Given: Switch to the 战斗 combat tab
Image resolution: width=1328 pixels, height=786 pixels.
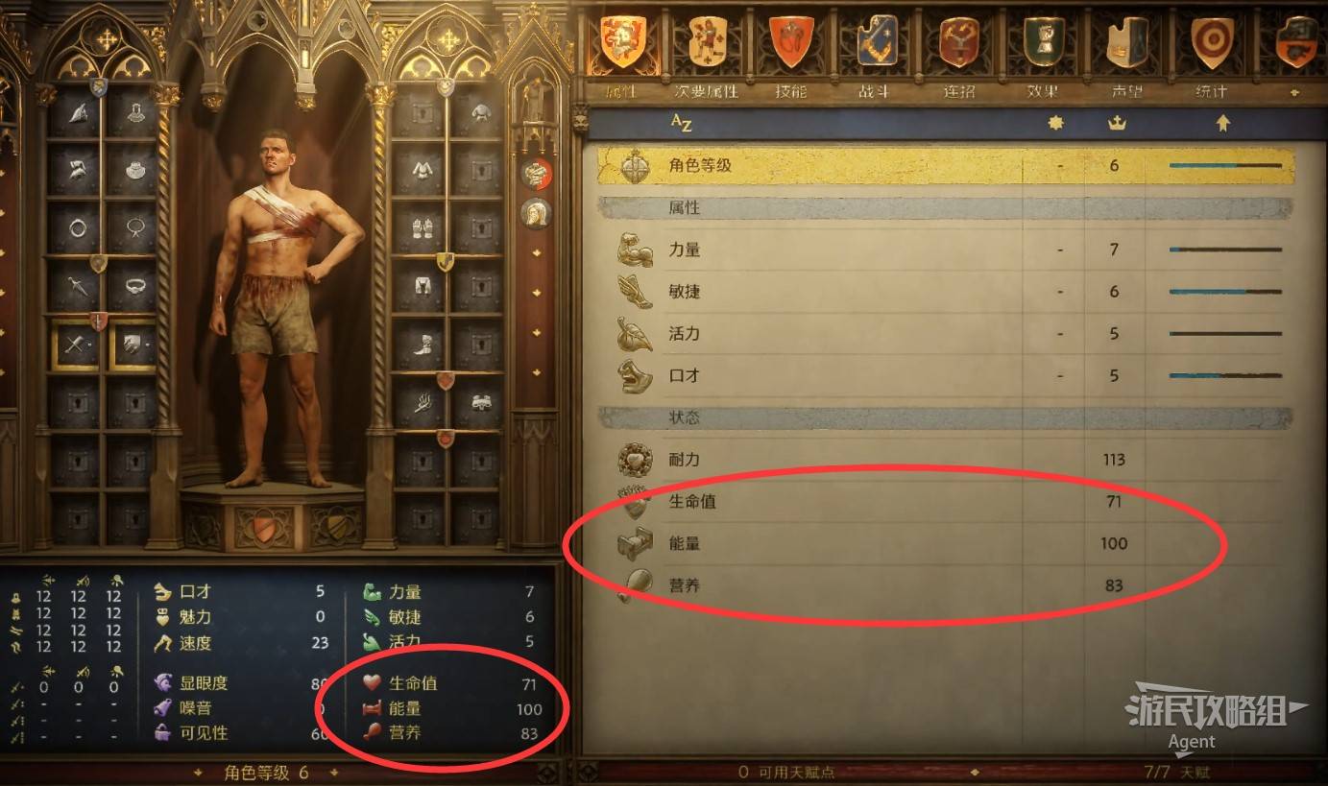Looking at the screenshot, I should point(874,55).
